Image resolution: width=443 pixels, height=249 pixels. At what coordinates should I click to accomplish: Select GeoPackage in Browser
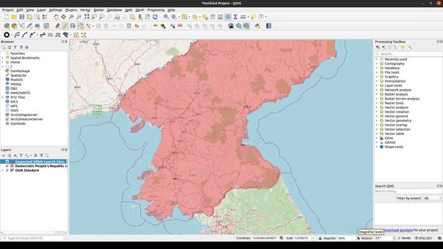click(x=20, y=71)
